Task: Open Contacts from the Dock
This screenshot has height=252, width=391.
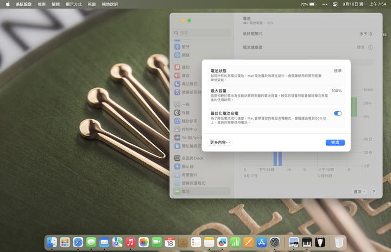Action: coord(183,242)
